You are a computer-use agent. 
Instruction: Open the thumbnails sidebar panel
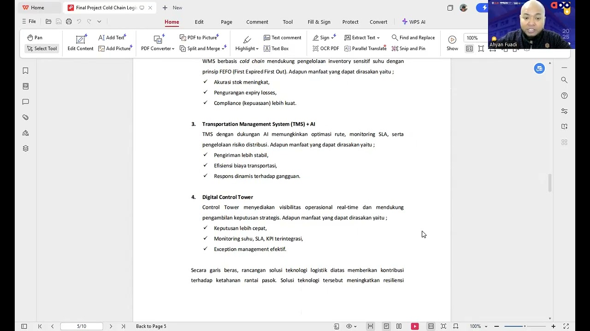click(x=26, y=86)
